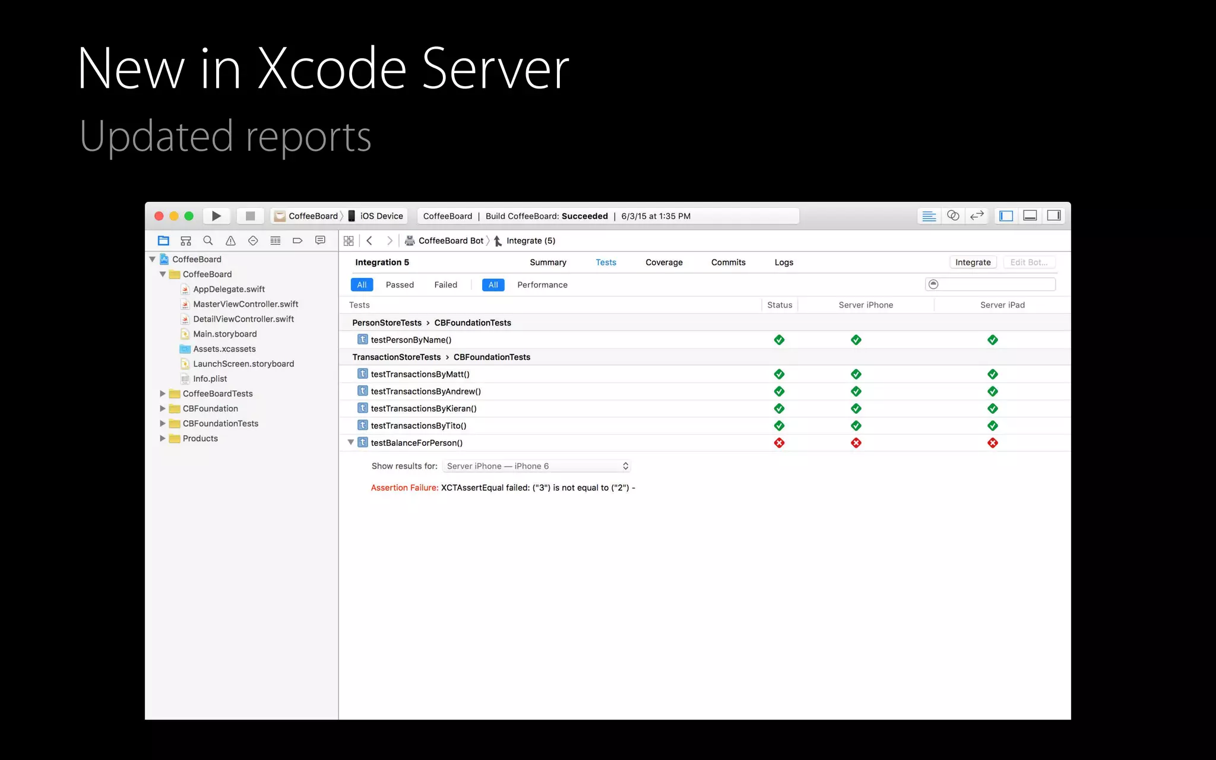Screen dimensions: 1216x760
Task: Click the Integrate button
Action: (973, 262)
